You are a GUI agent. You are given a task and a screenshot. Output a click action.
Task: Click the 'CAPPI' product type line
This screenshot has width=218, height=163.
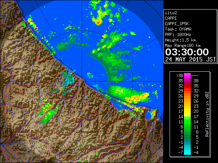[x=171, y=18]
